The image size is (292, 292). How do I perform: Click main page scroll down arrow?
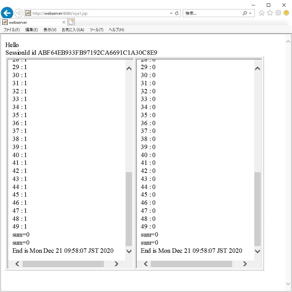(x=288, y=284)
